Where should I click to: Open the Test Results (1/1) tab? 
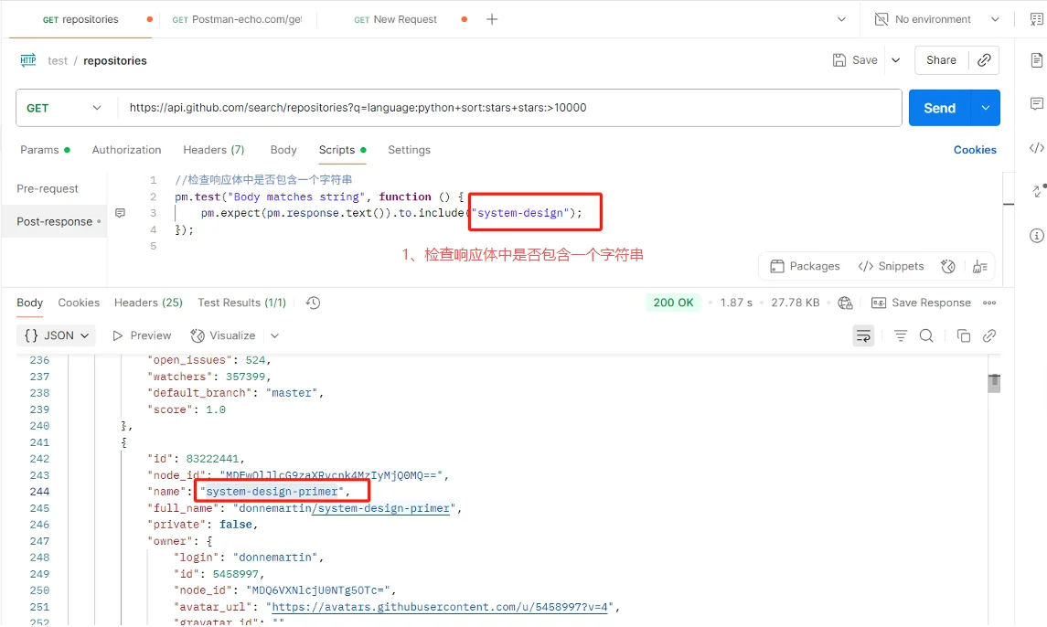pyautogui.click(x=241, y=303)
